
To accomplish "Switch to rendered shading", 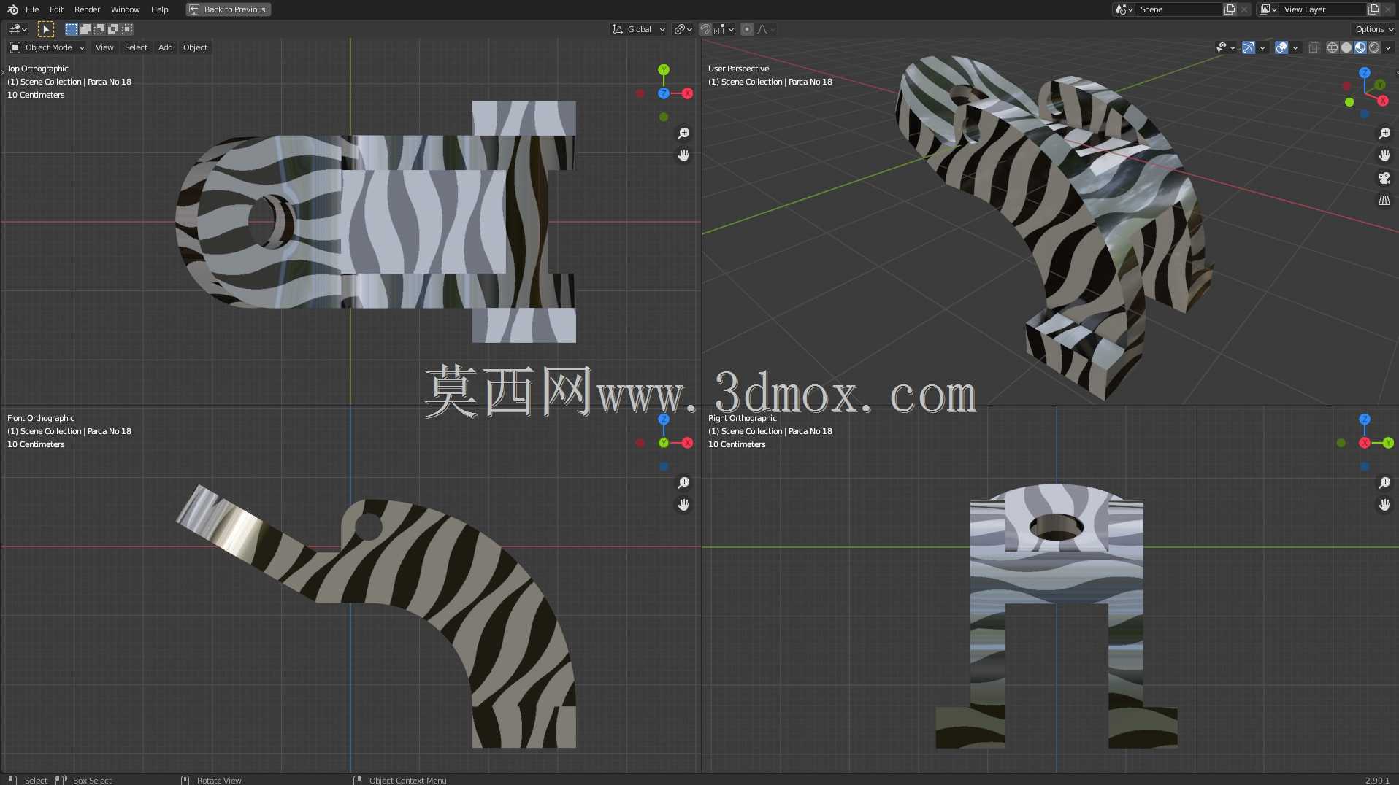I will 1374,47.
